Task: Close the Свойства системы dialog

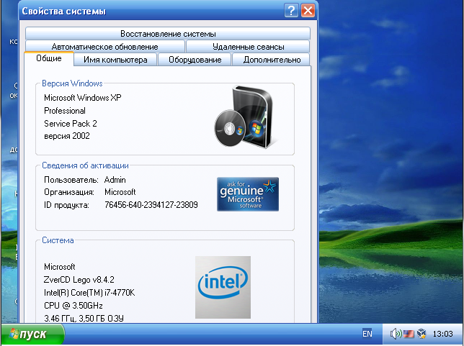Action: tap(308, 11)
